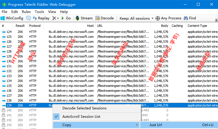Toggle Stream mode in the toolbar

(84, 18)
